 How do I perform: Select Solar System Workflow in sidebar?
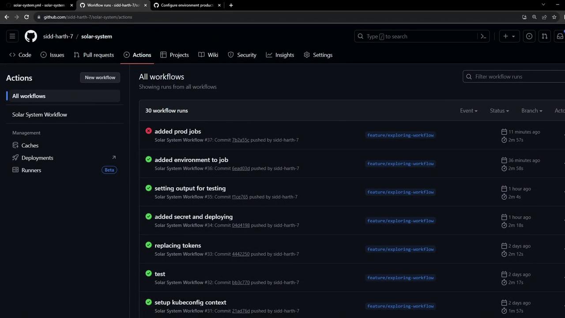pyautogui.click(x=40, y=114)
